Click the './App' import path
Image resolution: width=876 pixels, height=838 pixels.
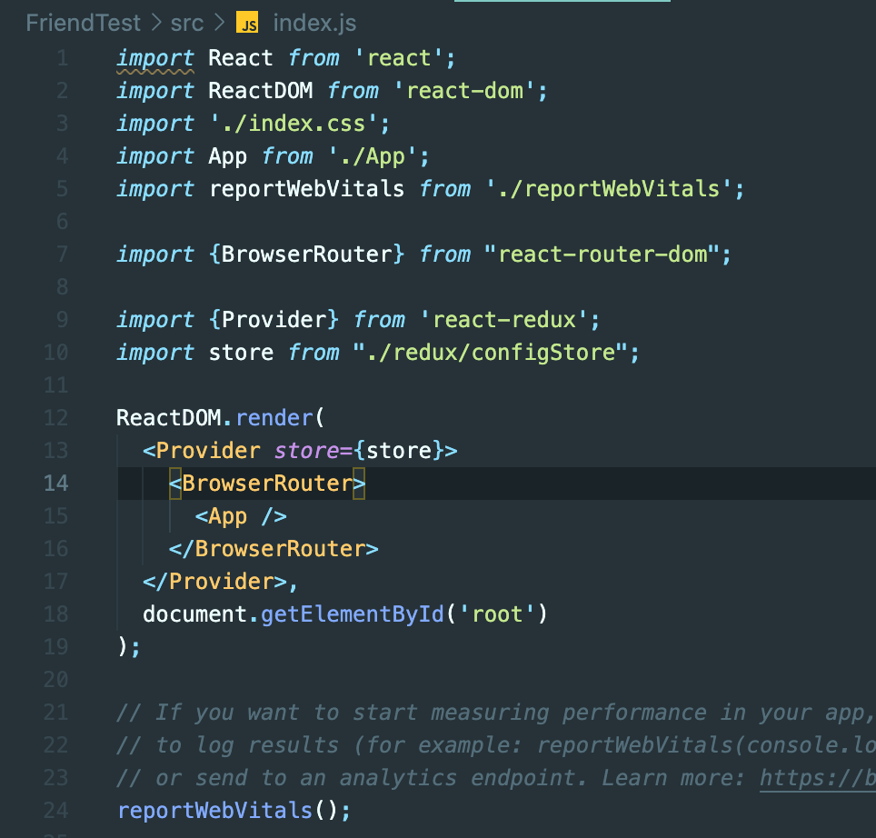click(x=372, y=156)
